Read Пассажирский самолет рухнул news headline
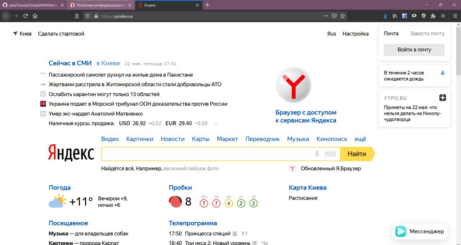This screenshot has width=461, height=245. click(121, 75)
